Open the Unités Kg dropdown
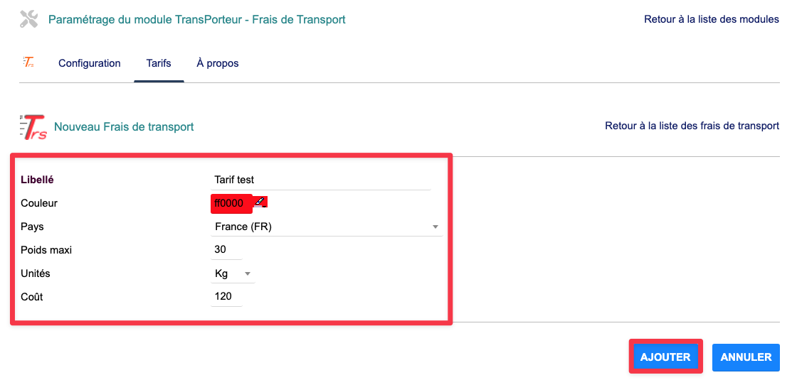792x380 pixels. (x=247, y=273)
